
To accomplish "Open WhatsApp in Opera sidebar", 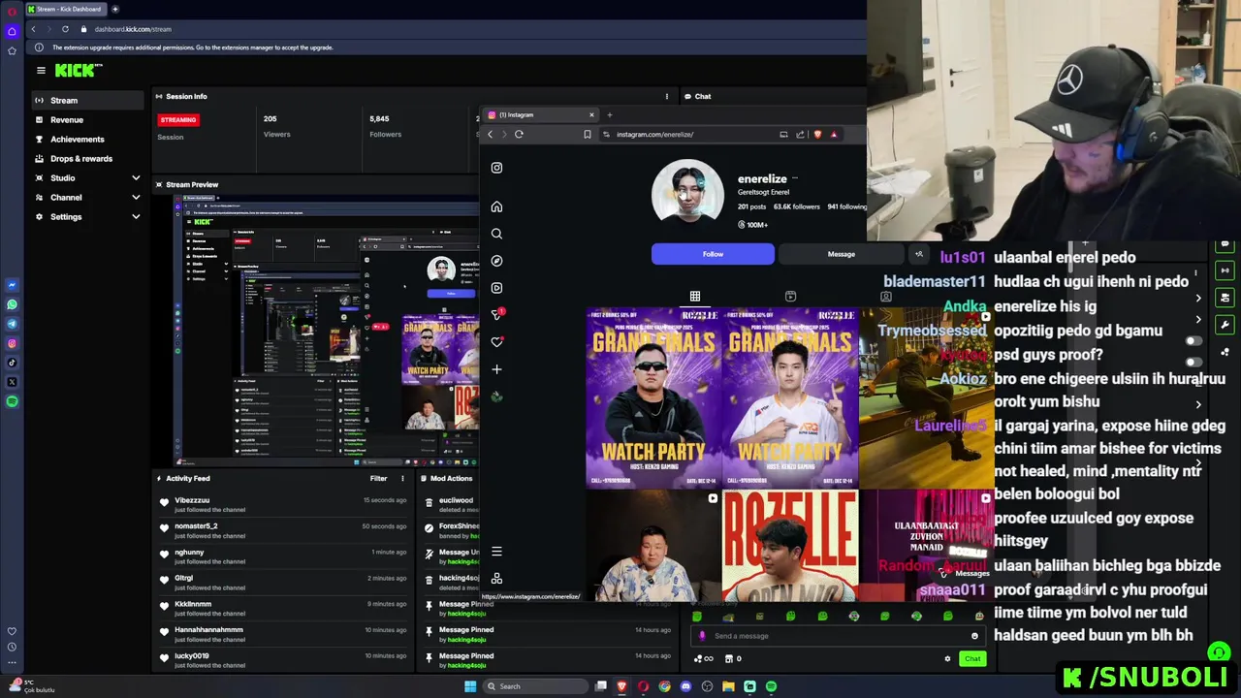I will pos(12,304).
